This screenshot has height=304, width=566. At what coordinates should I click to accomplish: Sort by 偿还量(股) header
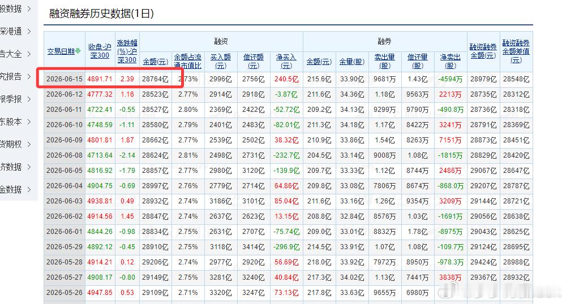[x=418, y=62]
